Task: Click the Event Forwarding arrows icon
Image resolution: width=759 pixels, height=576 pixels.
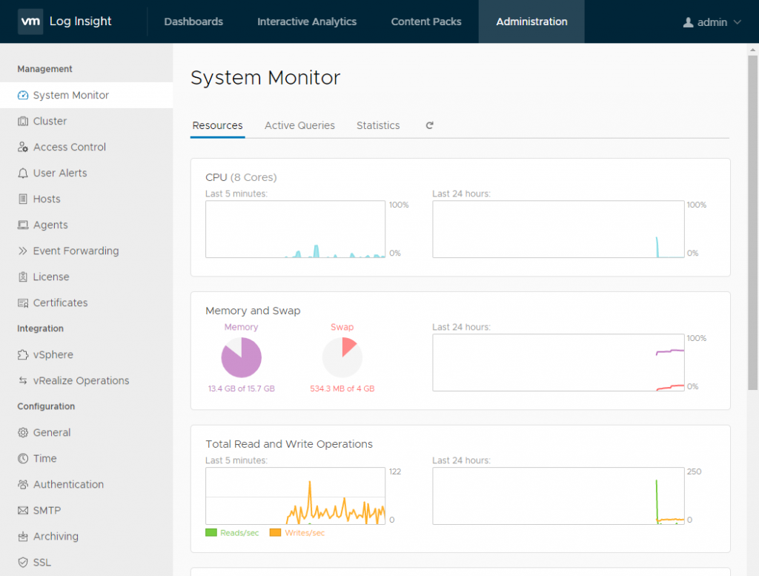Action: click(23, 251)
